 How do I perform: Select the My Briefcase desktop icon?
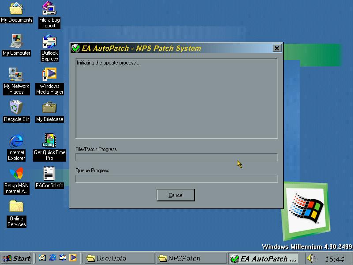(49, 108)
